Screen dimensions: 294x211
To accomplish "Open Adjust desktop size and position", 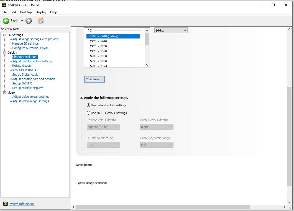I will (34, 79).
